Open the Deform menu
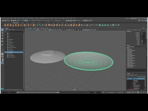The width and height of the screenshot is (148, 111). click(56, 18)
